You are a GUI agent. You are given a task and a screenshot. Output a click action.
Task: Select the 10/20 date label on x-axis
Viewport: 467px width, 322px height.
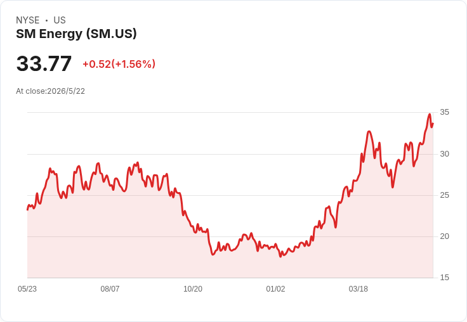[x=193, y=289]
